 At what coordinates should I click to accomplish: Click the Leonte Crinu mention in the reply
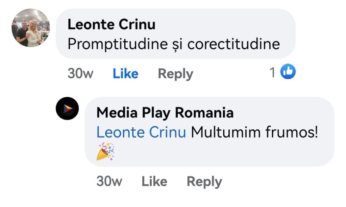pos(141,133)
